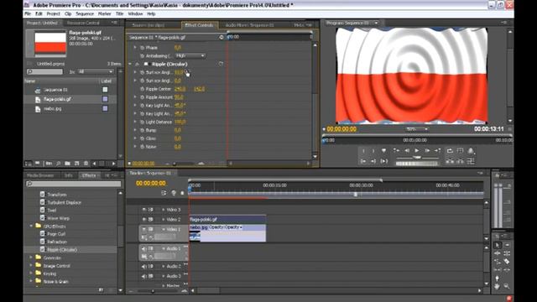The image size is (537, 302).
Task: Reset the Ripple (Circular) effect
Action: 221,64
